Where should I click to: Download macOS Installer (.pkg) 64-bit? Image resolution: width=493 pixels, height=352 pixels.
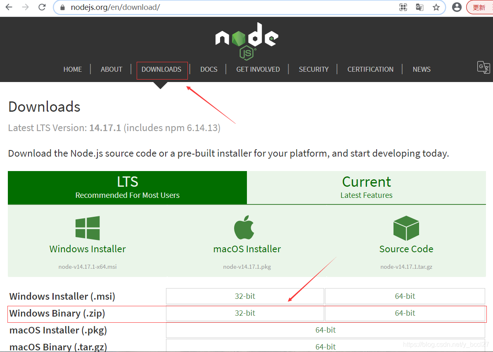click(325, 330)
